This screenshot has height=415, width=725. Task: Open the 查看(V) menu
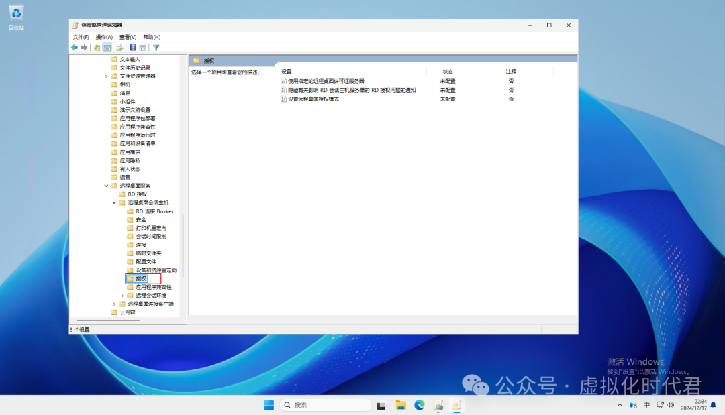tap(128, 37)
